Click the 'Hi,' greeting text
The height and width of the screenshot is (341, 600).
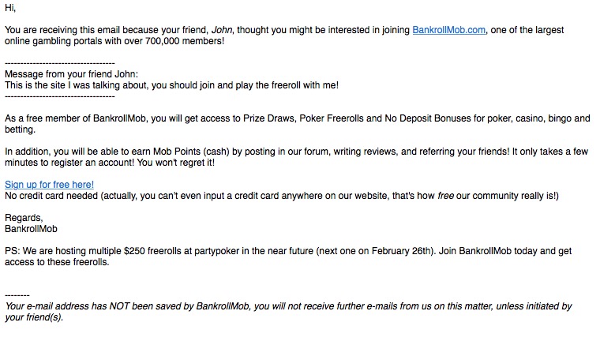pos(10,8)
